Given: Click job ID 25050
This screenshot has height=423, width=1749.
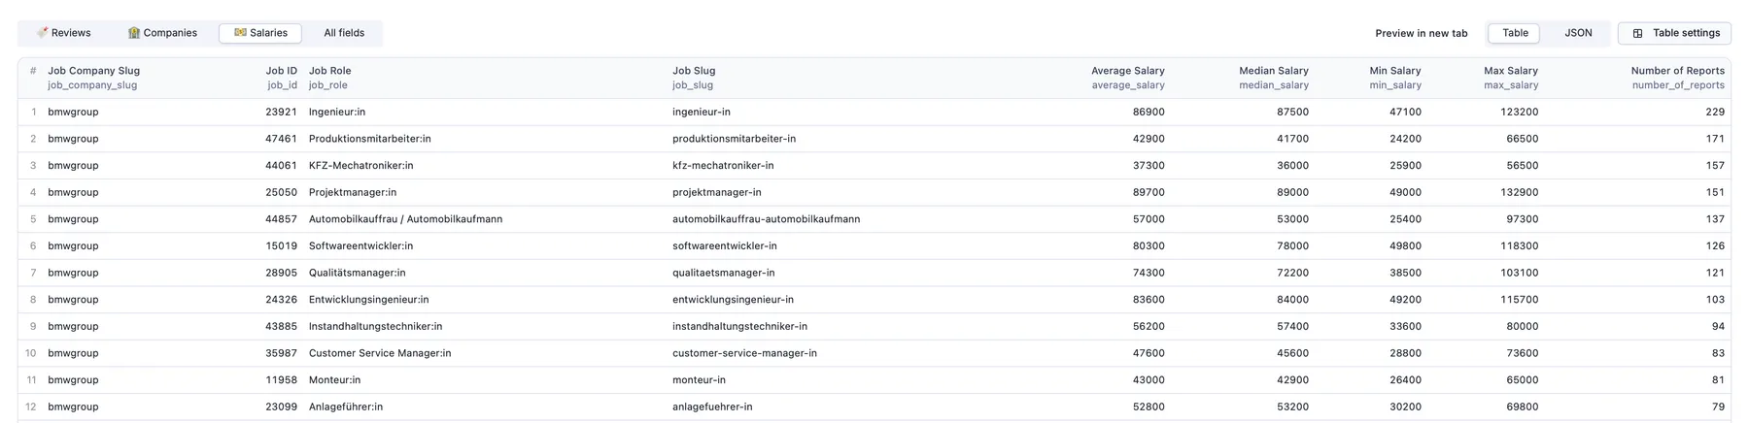Looking at the screenshot, I should 282,192.
